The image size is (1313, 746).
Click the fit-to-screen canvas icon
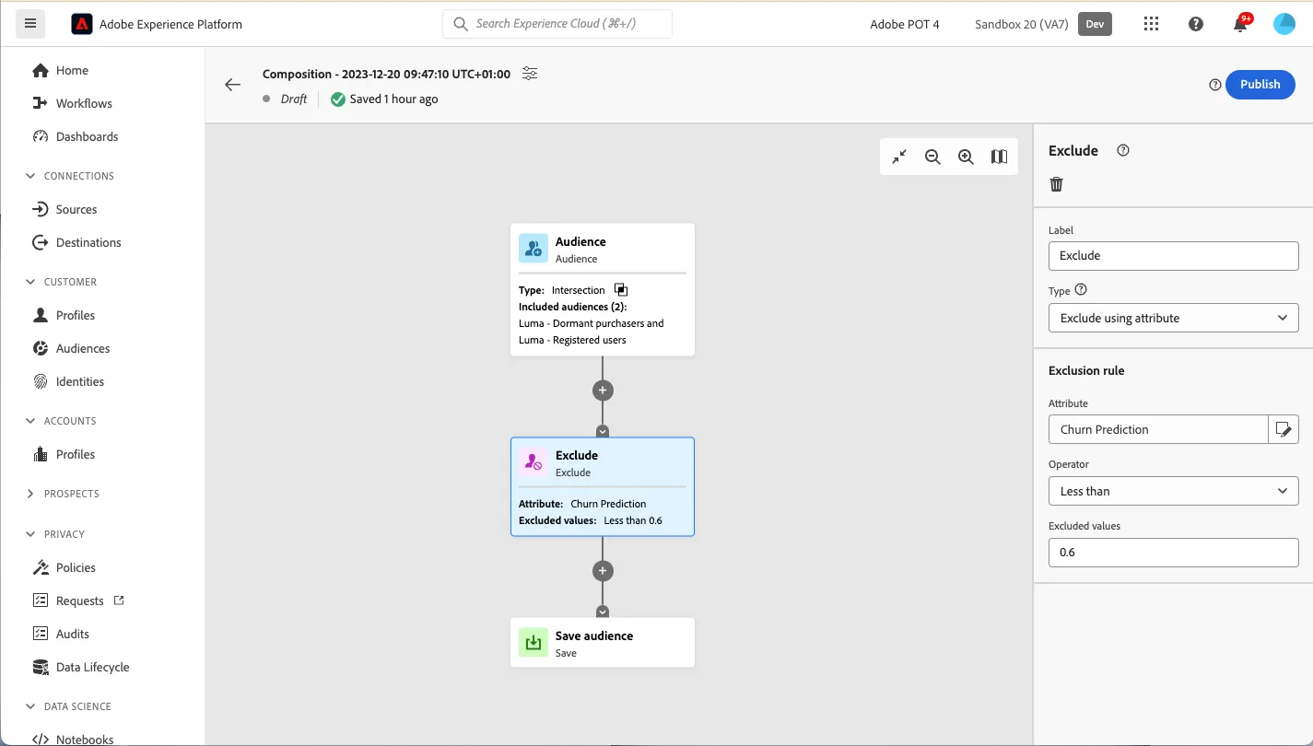point(899,157)
